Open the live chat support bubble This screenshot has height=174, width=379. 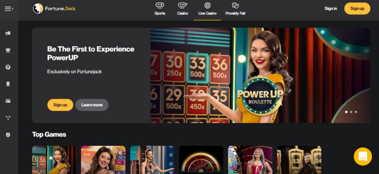point(363,156)
